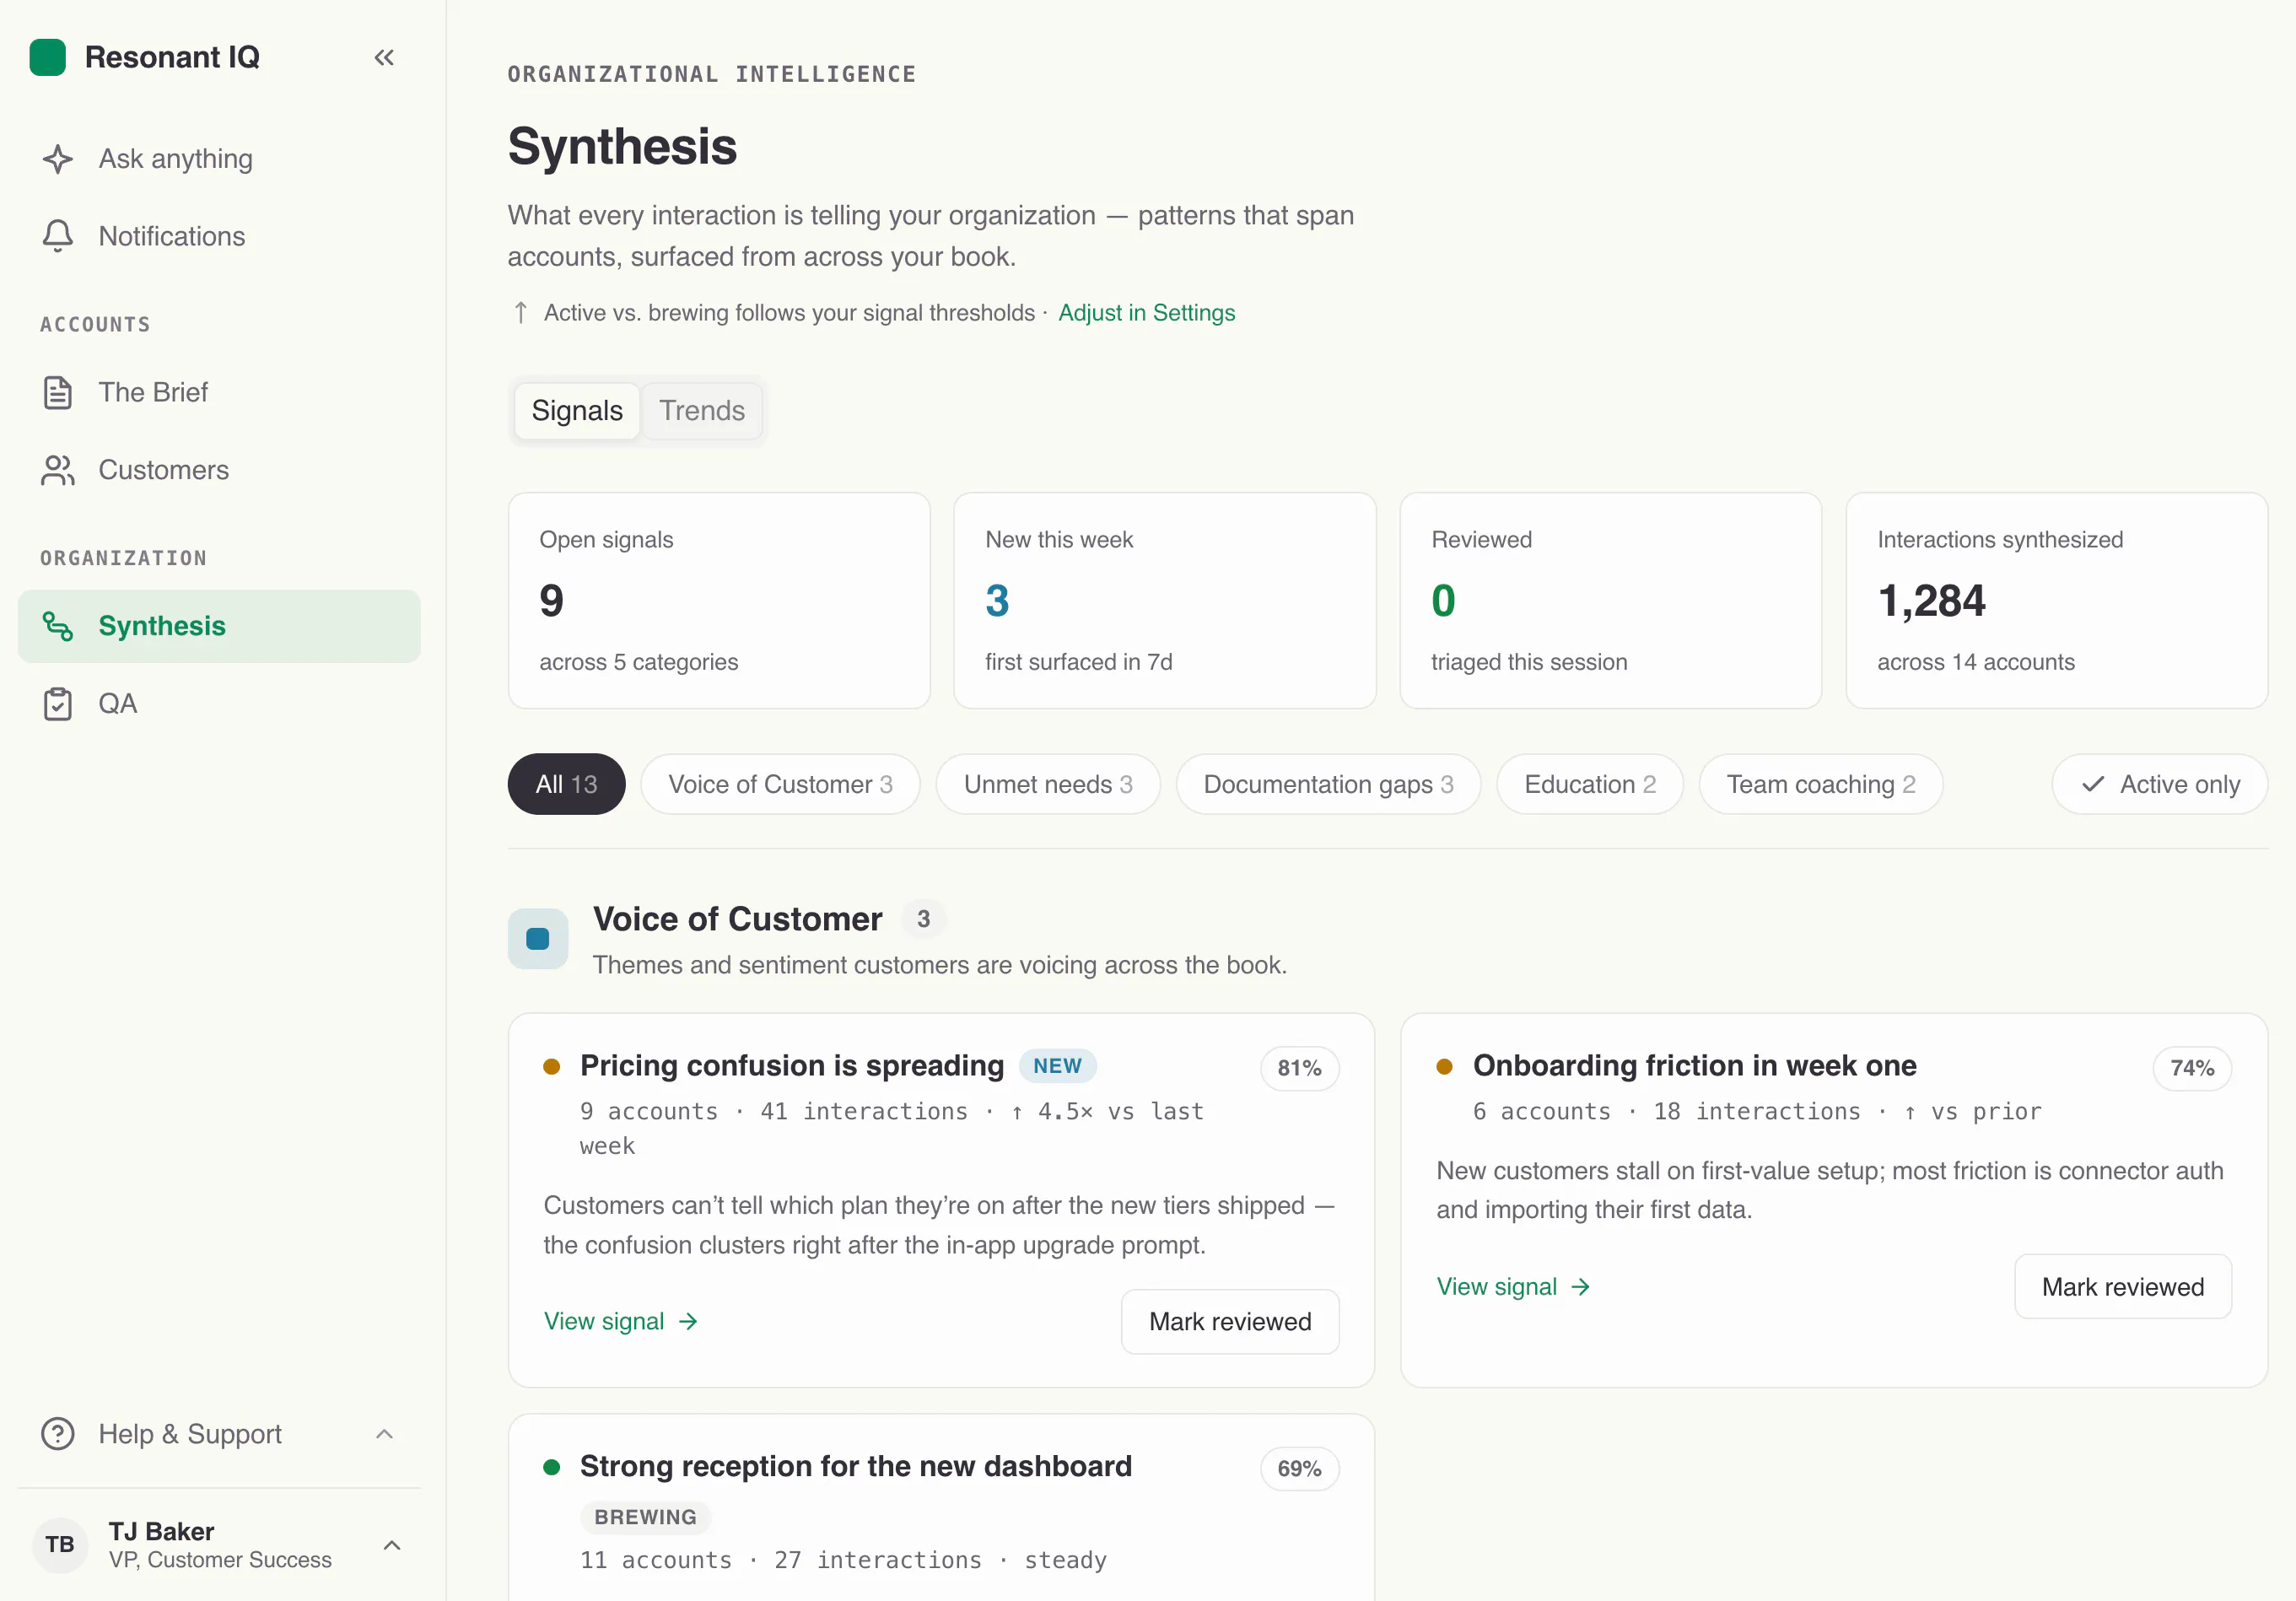
Task: Click the Open signals stat card
Action: coord(719,601)
